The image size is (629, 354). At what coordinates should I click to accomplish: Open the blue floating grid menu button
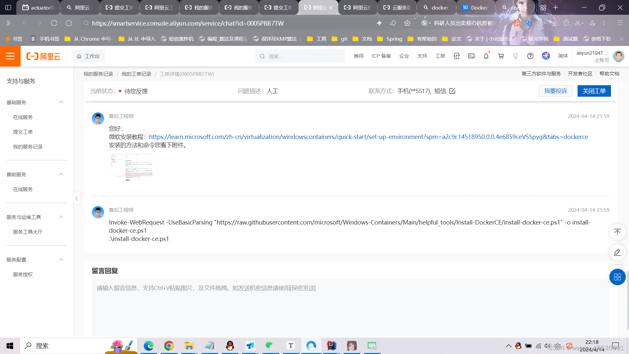pos(617,277)
